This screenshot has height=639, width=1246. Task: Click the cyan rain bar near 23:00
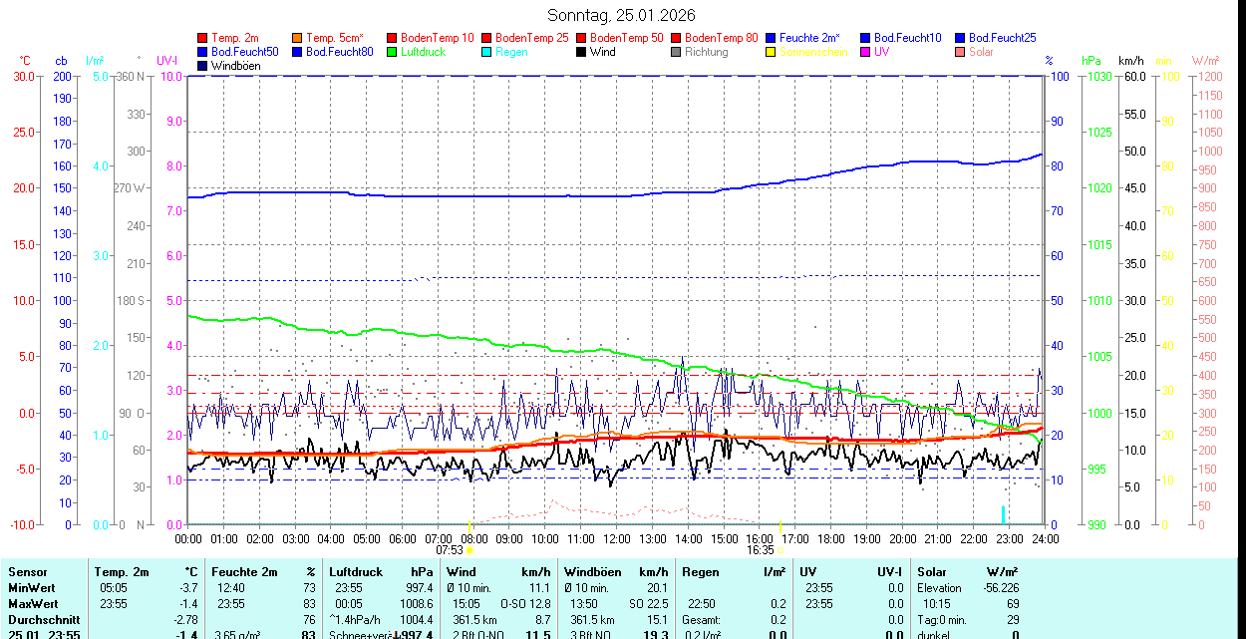tap(1003, 514)
